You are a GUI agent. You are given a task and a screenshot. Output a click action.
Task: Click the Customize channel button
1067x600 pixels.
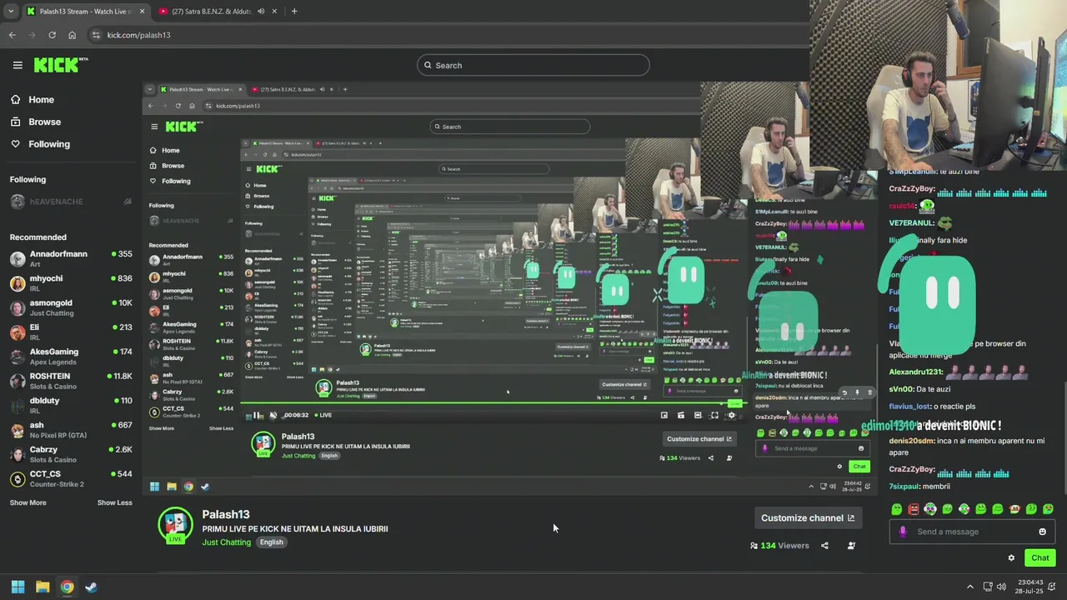pyautogui.click(x=808, y=517)
